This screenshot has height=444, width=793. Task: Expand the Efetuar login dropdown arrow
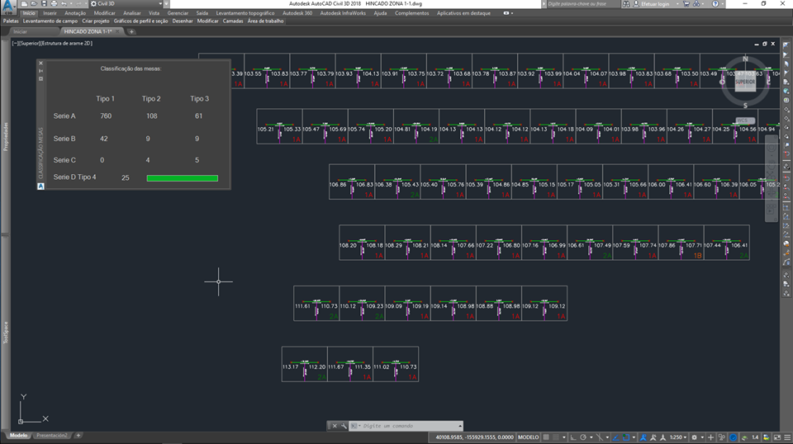coord(677,3)
